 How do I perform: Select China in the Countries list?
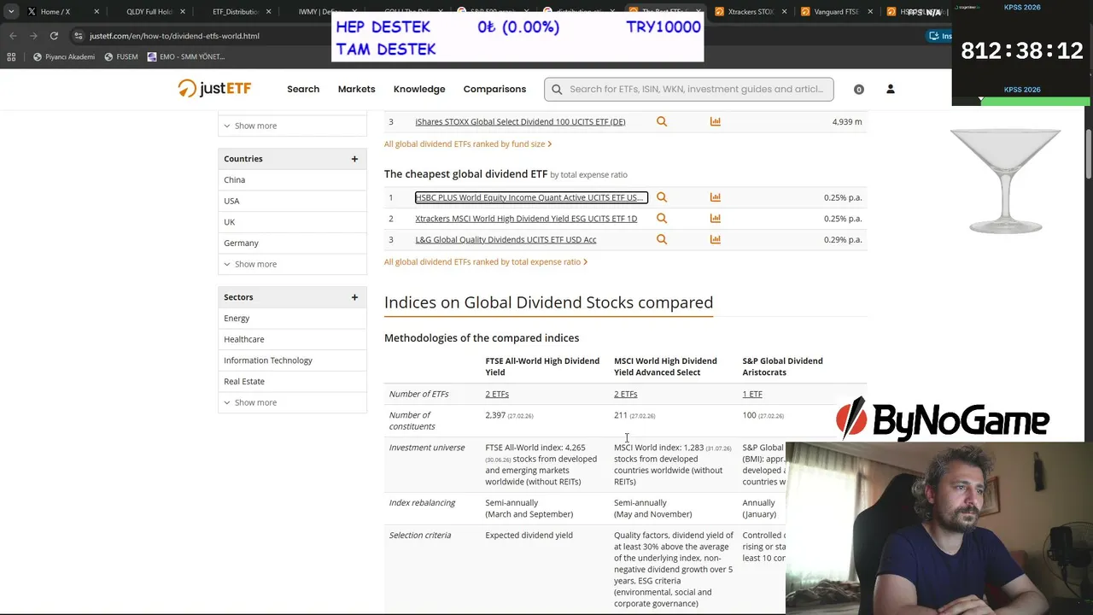coord(234,179)
